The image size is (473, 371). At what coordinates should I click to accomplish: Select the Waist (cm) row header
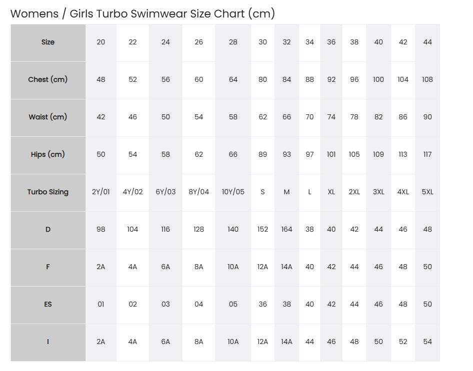(48, 118)
